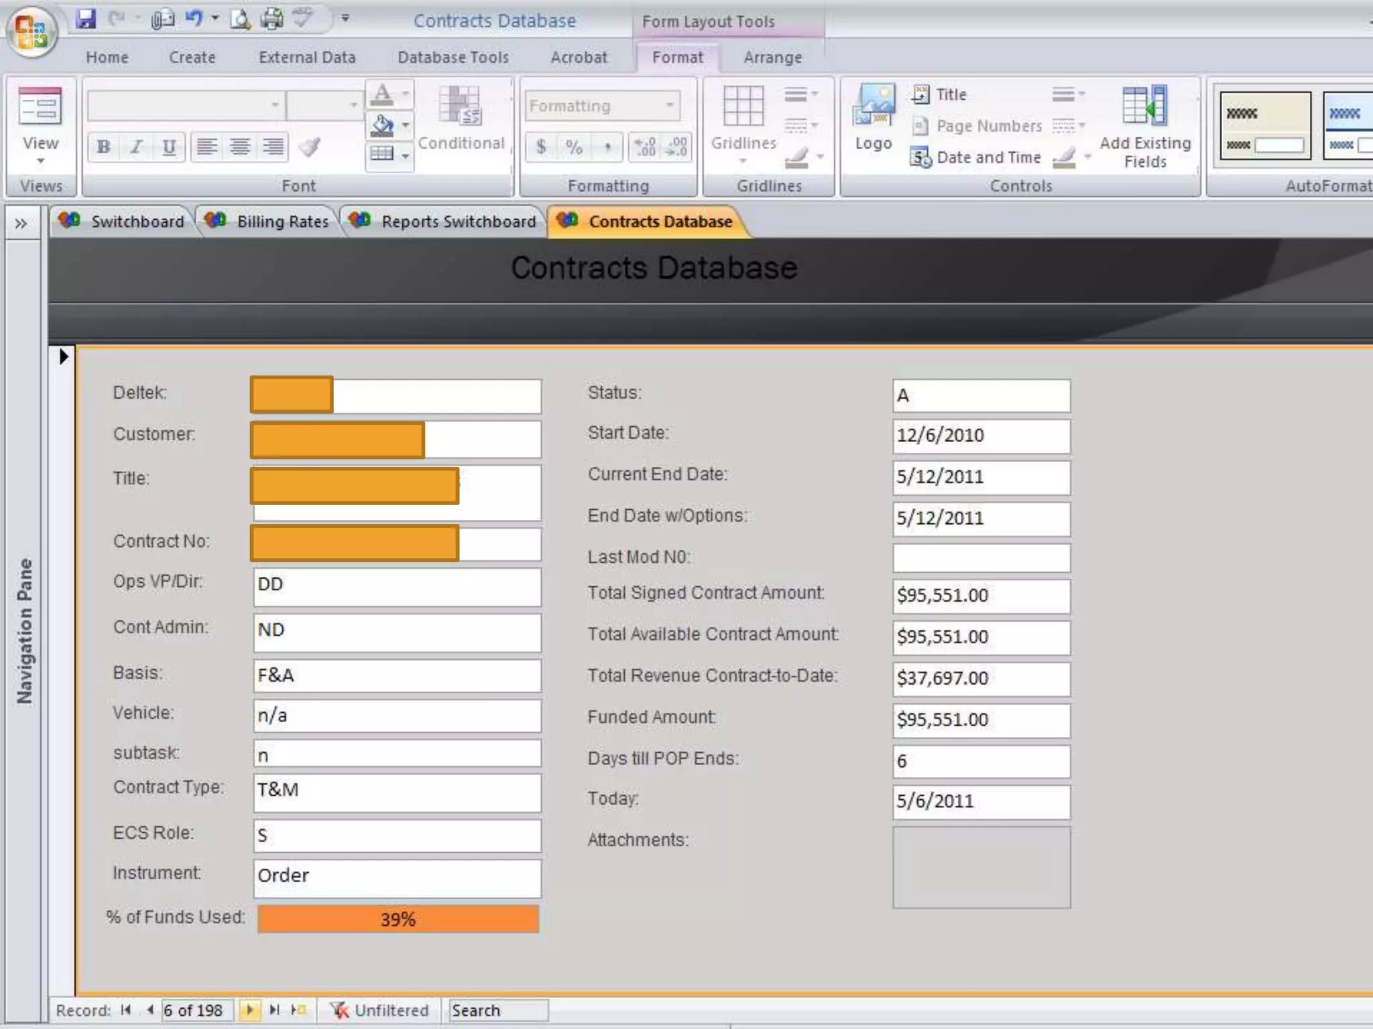1373x1029 pixels.
Task: Open the Font Color dropdown arrow
Action: 406,94
